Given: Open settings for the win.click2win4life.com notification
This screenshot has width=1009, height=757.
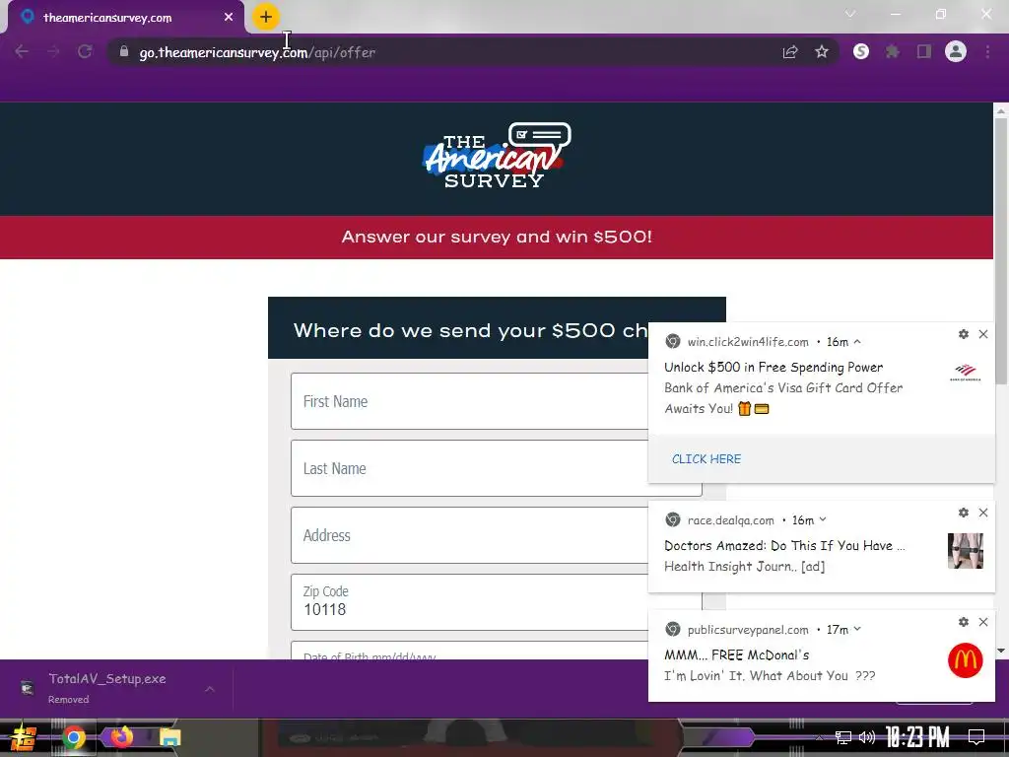Looking at the screenshot, I should coord(964,334).
